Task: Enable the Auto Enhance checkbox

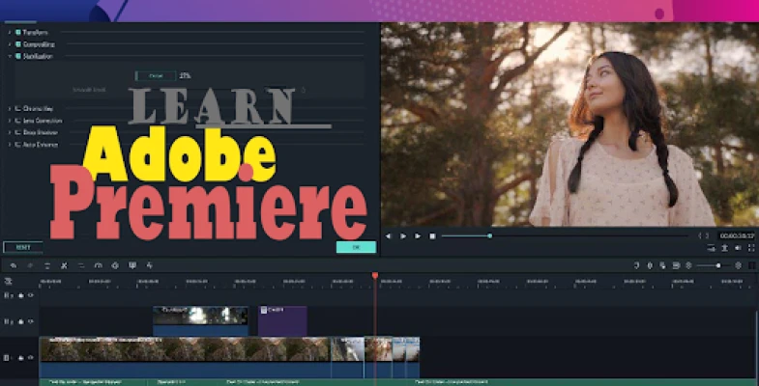Action: point(18,145)
